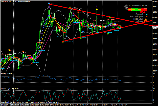Viewport: 158px width, 106px height.
Task: Click the Daily Av label
Action: click(x=139, y=21)
